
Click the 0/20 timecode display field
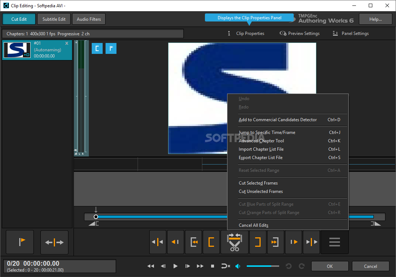60,266
